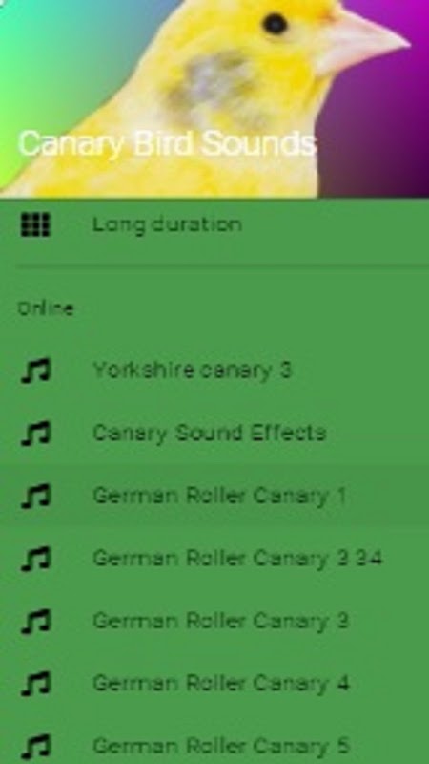
Task: Click the yellow canary header image
Action: (214, 99)
